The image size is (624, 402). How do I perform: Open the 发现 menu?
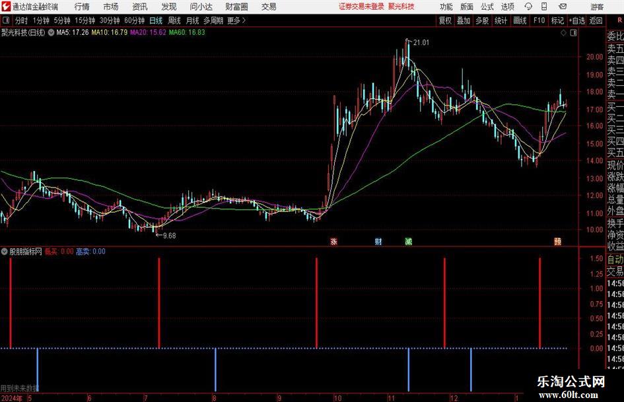pyautogui.click(x=169, y=7)
